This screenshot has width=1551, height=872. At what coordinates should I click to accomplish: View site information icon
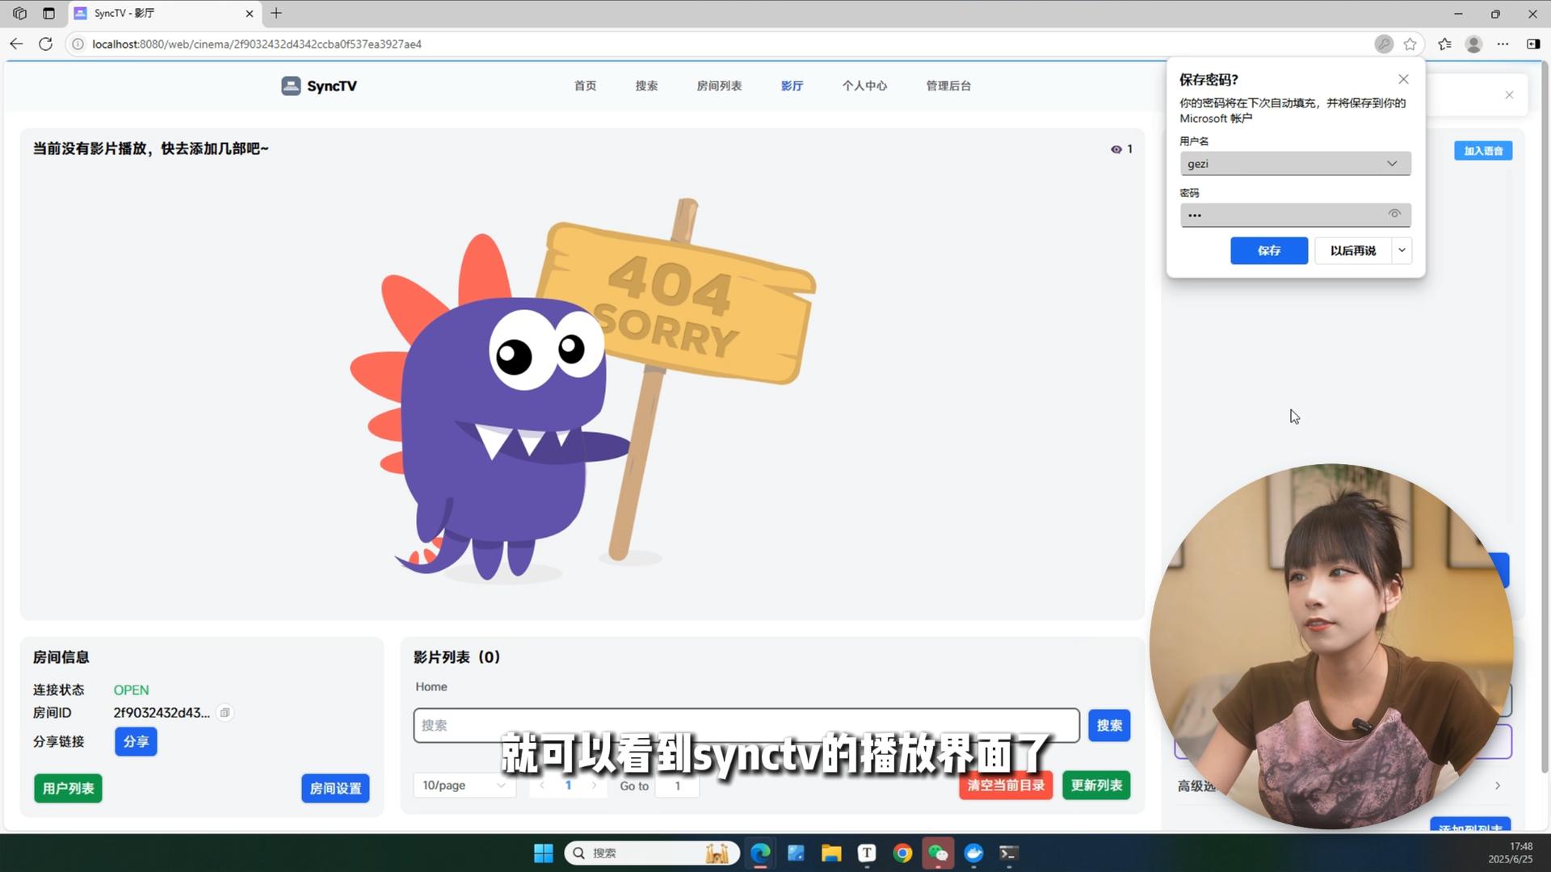pyautogui.click(x=78, y=44)
